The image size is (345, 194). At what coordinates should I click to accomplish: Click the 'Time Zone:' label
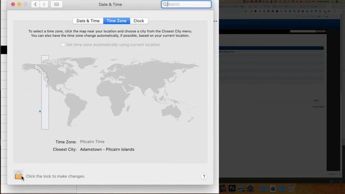point(66,142)
